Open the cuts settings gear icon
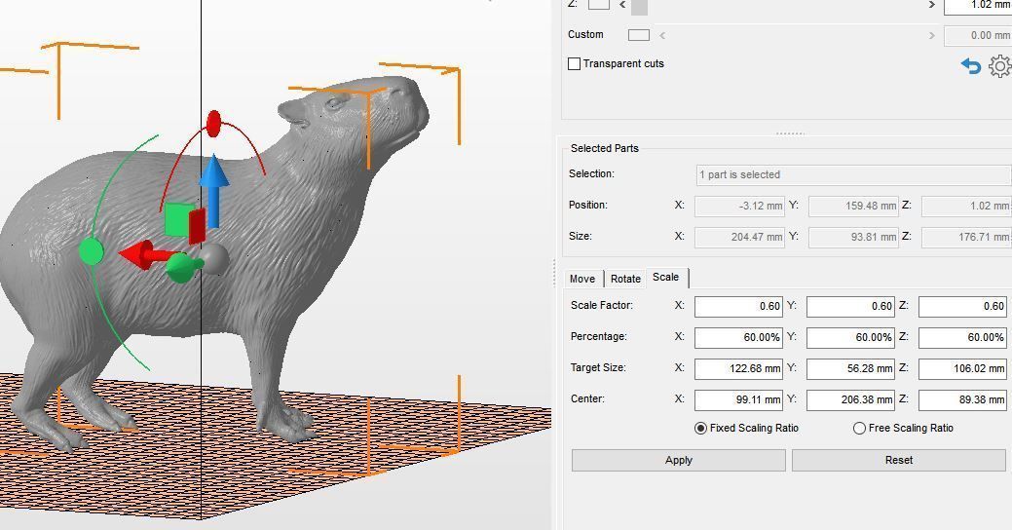Image resolution: width=1012 pixels, height=530 pixels. tap(1000, 66)
